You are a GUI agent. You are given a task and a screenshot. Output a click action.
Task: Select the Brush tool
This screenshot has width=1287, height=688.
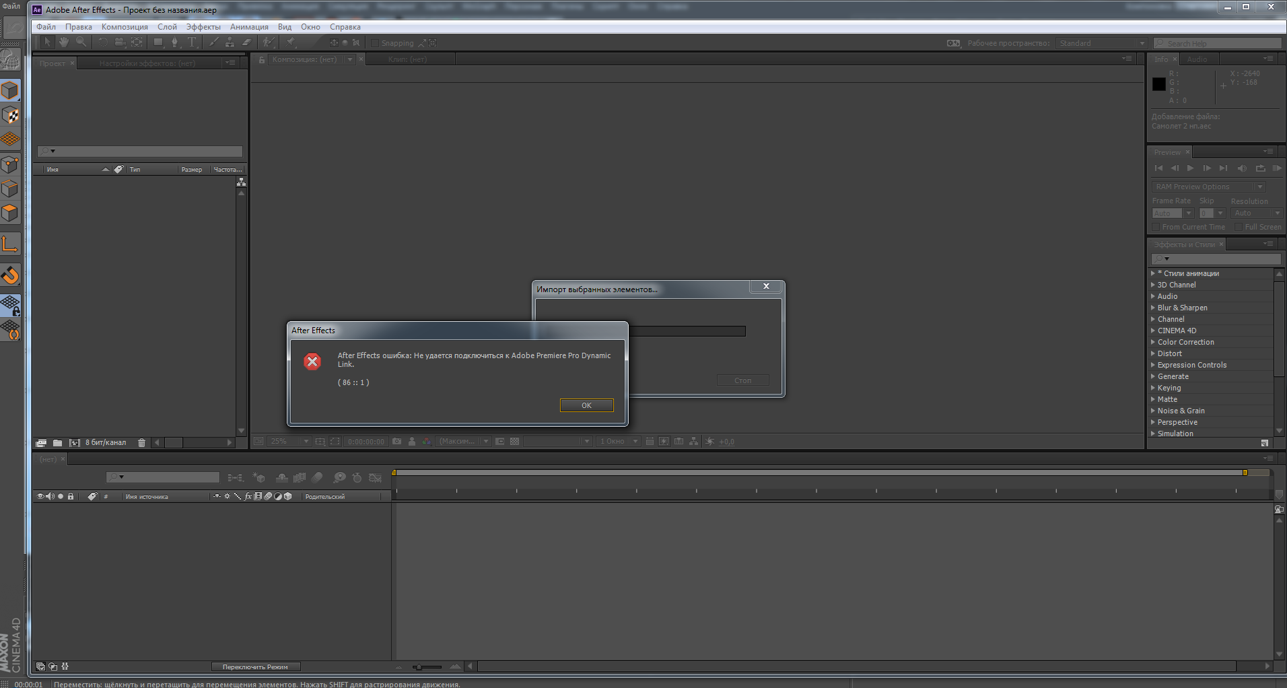[213, 42]
